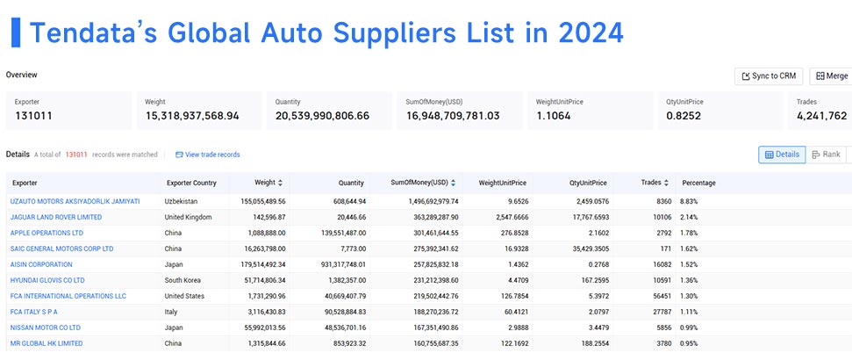Open NISSAN MOTOR CO LTD link
Image resolution: width=852 pixels, height=360 pixels.
(46, 328)
